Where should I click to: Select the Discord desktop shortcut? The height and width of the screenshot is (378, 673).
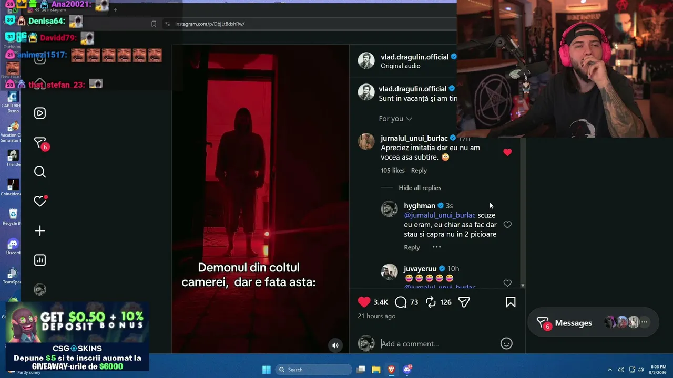pos(13,246)
